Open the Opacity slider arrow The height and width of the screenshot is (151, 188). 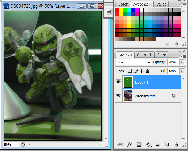(182, 62)
